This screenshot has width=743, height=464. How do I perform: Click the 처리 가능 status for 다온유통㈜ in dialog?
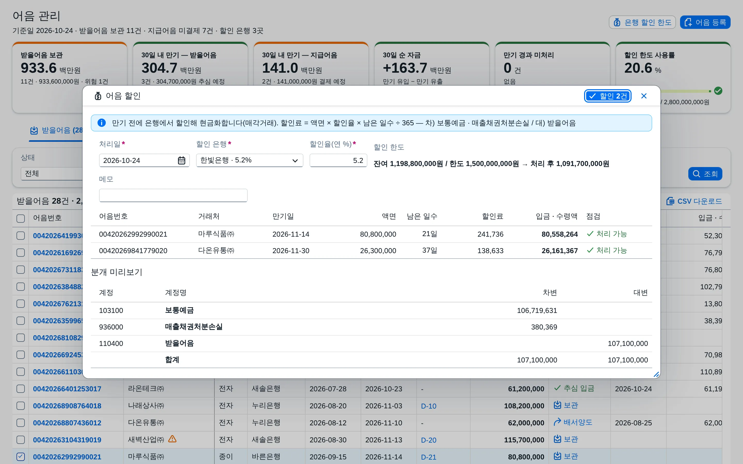607,251
